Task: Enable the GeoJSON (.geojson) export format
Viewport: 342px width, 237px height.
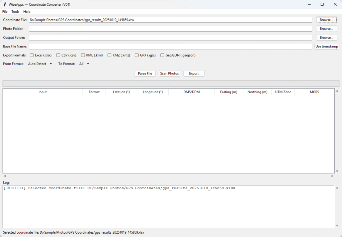Action: click(x=162, y=55)
